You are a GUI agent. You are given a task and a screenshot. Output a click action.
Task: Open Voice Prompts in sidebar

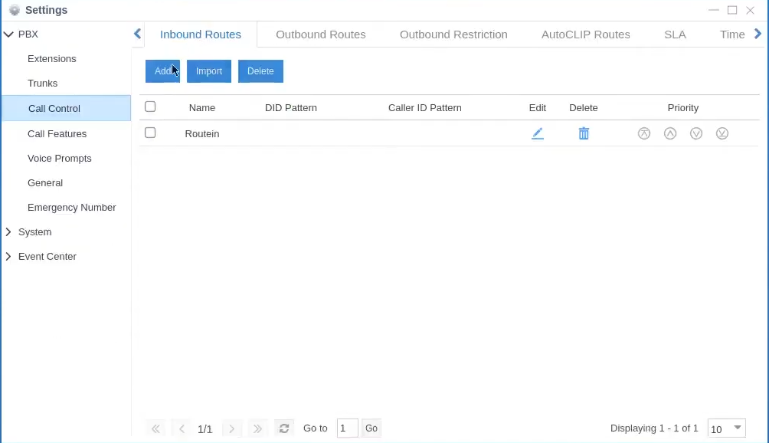pos(59,158)
